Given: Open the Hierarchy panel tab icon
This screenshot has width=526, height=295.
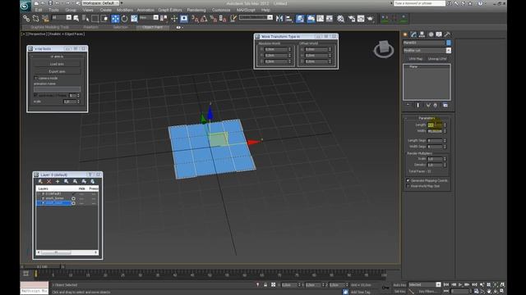Looking at the screenshot, I should coord(422,34).
